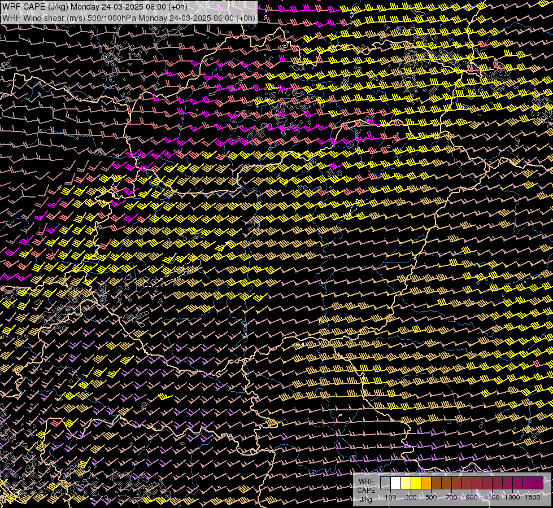This screenshot has width=553, height=508.
Task: Click the 700 legend value
Action: coord(451,497)
